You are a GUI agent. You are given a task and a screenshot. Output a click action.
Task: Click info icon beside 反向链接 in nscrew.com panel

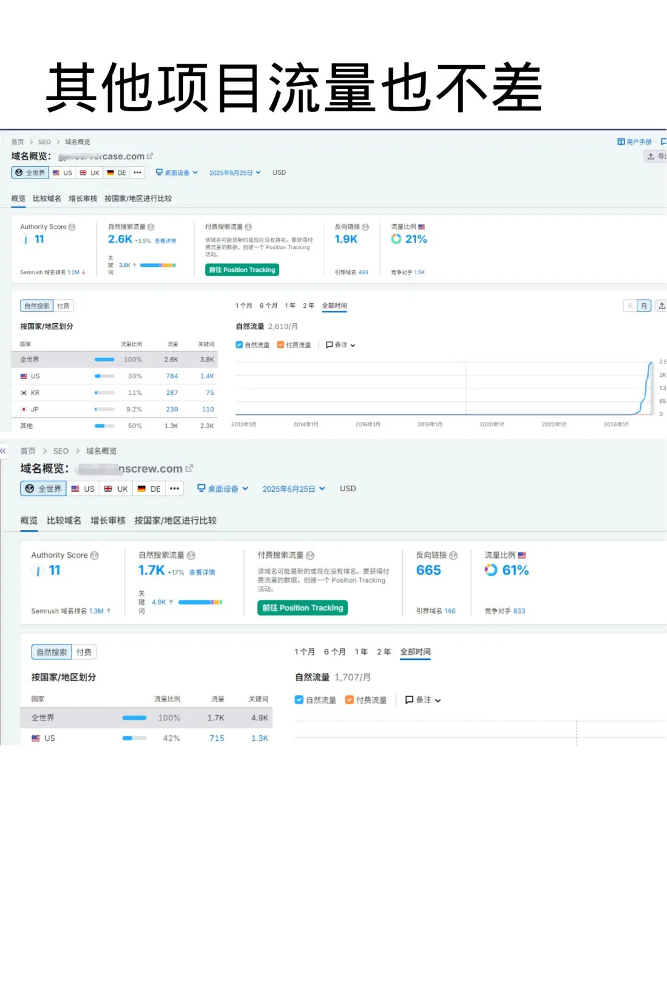click(x=453, y=555)
